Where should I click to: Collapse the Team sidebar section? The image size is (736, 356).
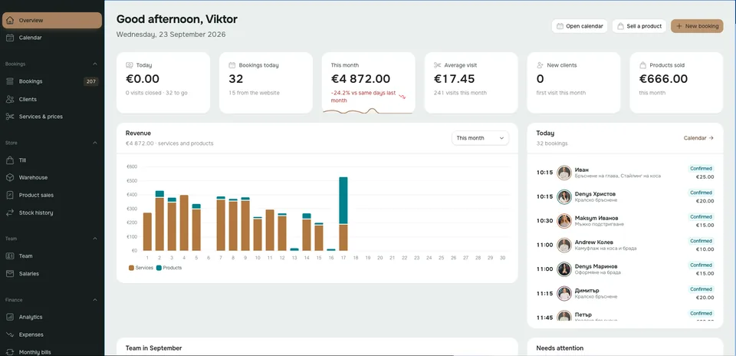pyautogui.click(x=95, y=239)
